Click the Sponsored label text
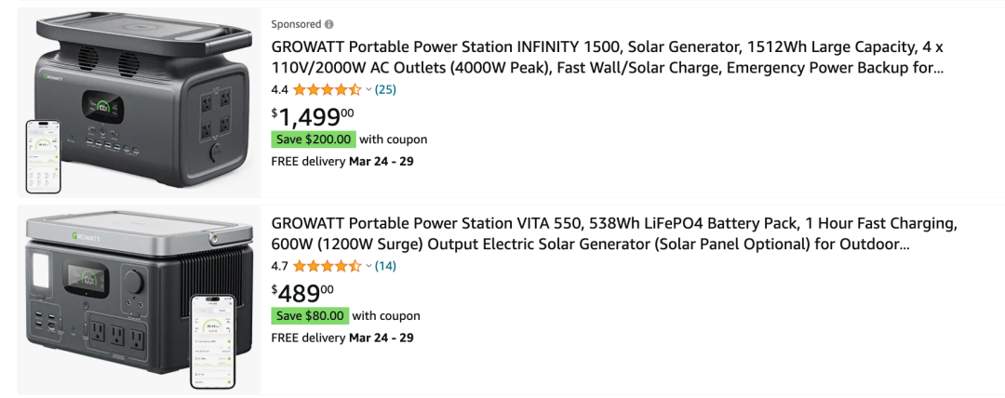The width and height of the screenshot is (1005, 398). click(296, 24)
